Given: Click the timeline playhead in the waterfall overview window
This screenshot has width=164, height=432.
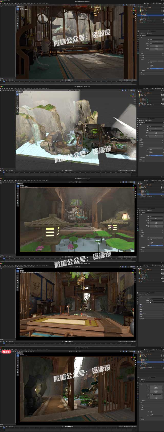Looking at the screenshot, I should (4, 172).
